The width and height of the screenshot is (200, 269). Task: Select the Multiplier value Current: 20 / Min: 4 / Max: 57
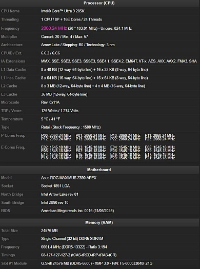click(65, 36)
